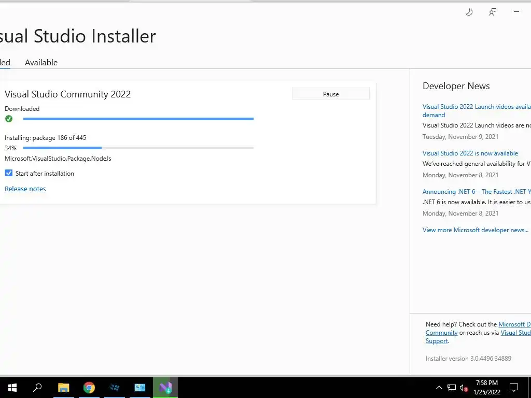Select the Visual Studio Installer taskbar icon
Screen dimensions: 531x398
(x=165, y=388)
